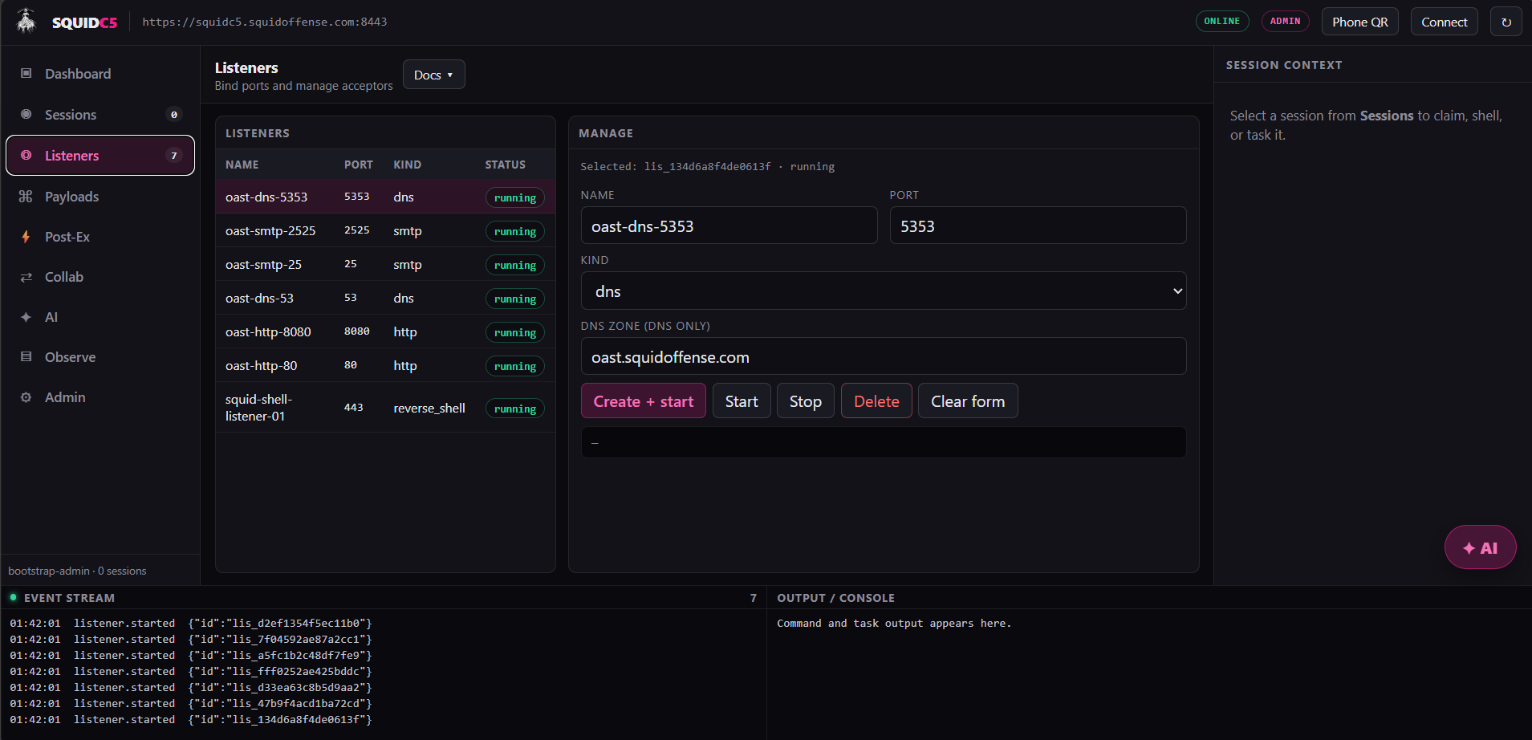Click the KIND column header
Image resolution: width=1532 pixels, height=740 pixels.
coord(408,165)
